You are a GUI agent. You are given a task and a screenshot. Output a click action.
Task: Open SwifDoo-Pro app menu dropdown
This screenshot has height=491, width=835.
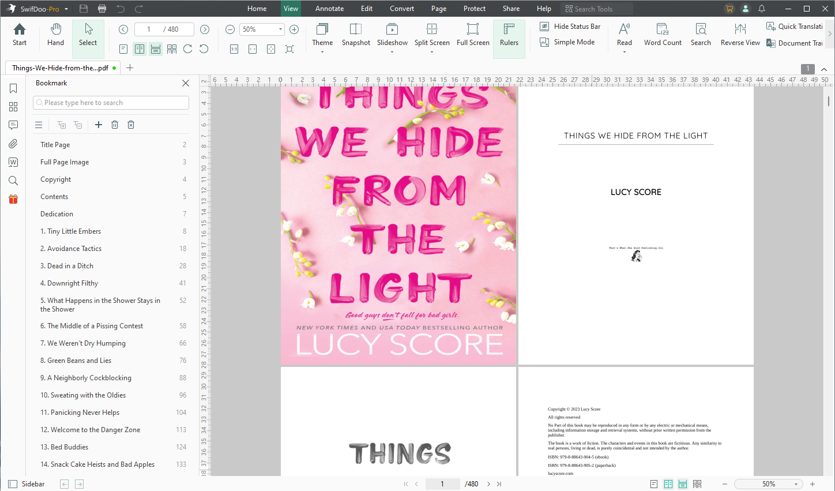click(x=66, y=9)
